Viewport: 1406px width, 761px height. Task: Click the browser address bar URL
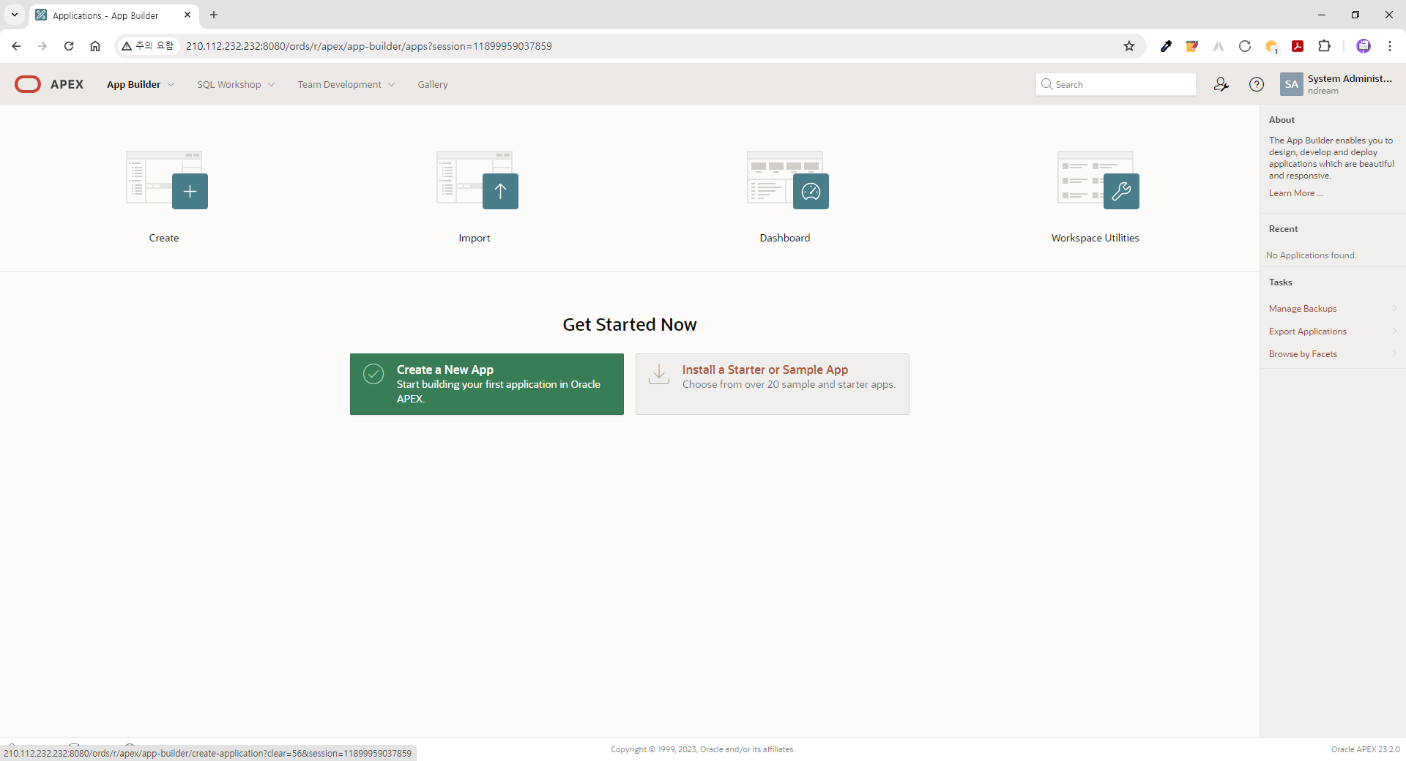click(369, 46)
